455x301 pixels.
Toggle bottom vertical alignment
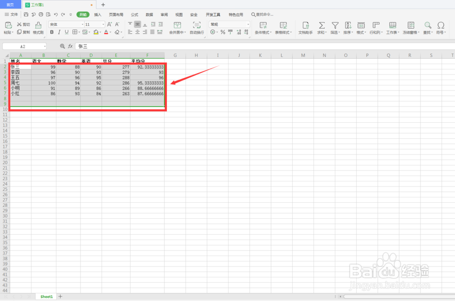click(x=145, y=25)
